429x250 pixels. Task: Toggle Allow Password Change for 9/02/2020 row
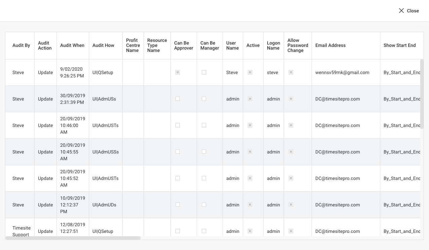click(x=291, y=72)
